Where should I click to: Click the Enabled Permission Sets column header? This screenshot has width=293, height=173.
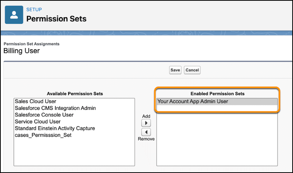(x=218, y=94)
